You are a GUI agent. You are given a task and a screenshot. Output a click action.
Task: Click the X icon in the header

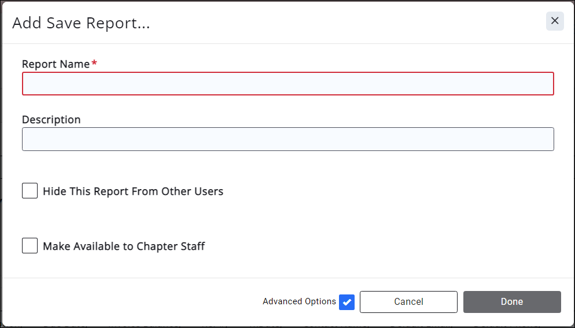pos(554,21)
